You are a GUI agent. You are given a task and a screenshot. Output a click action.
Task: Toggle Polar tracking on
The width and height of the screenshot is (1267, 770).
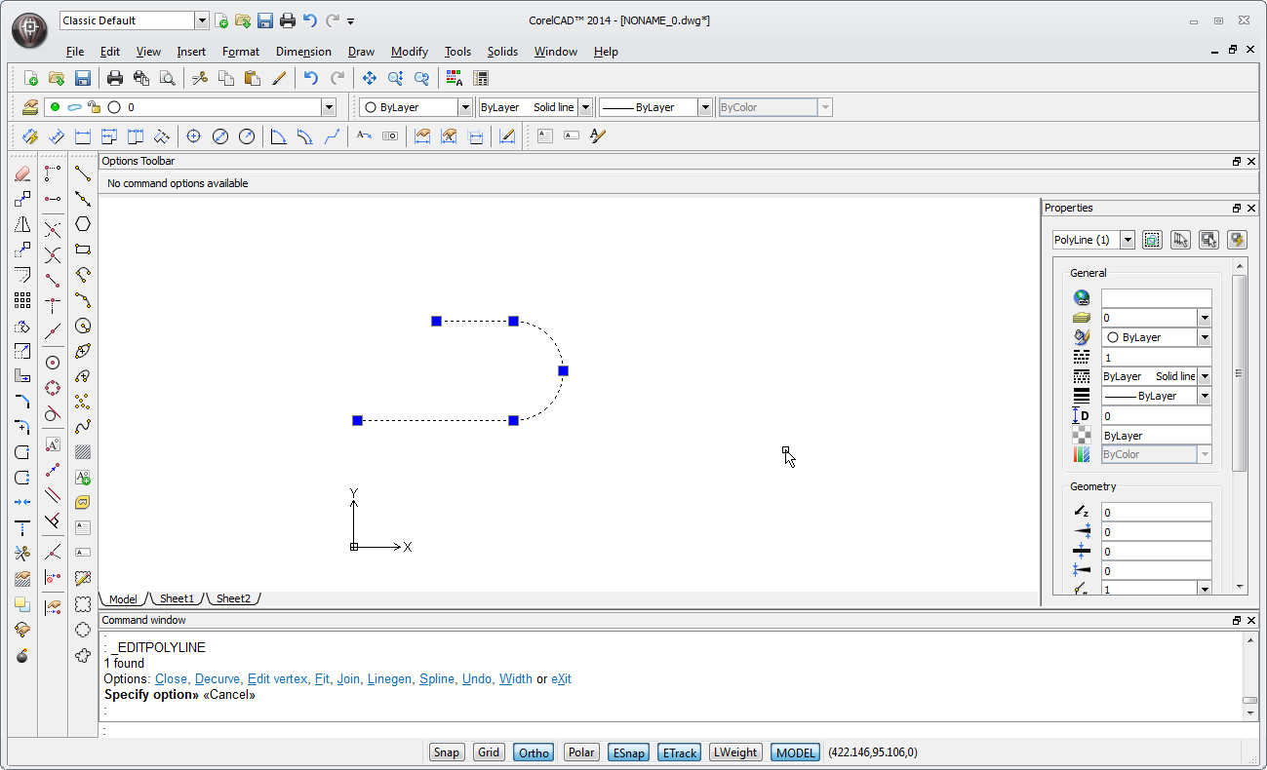[581, 752]
